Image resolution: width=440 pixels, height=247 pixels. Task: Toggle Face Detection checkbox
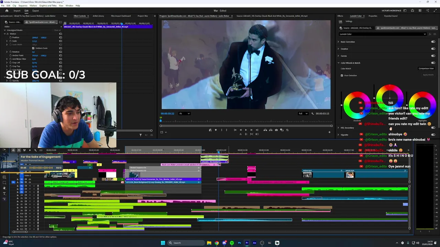pyautogui.click(x=342, y=75)
